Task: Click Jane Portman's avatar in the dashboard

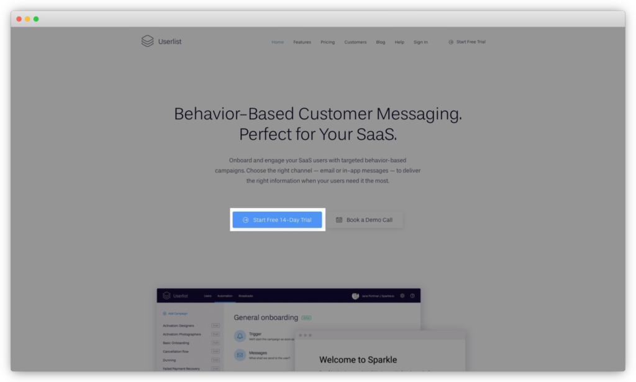Action: [355, 296]
